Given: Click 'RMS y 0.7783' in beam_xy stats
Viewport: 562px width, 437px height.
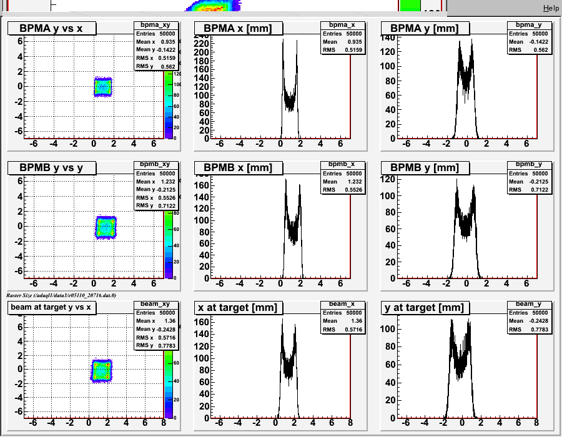Looking at the screenshot, I should tap(155, 345).
